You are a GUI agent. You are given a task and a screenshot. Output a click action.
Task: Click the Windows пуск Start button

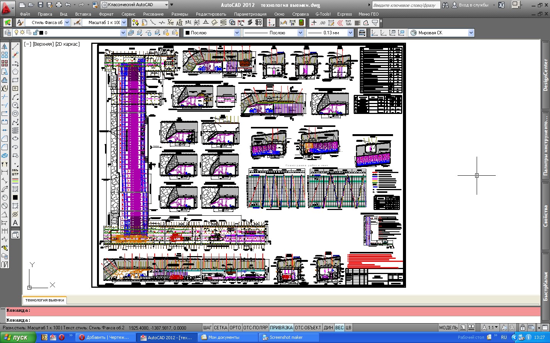18,337
